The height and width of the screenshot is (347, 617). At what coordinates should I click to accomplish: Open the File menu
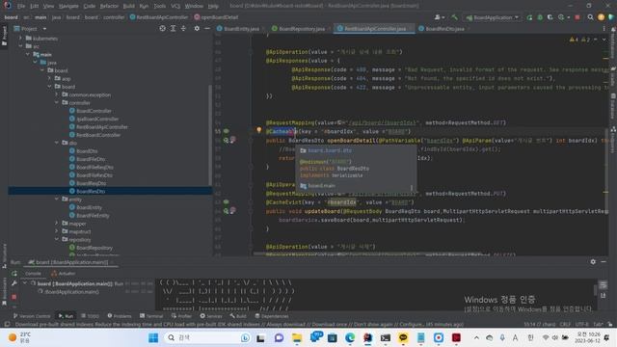pos(21,7)
